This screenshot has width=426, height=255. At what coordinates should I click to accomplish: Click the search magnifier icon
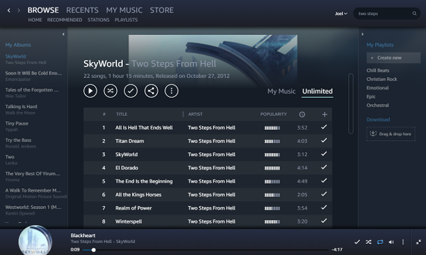click(x=414, y=13)
